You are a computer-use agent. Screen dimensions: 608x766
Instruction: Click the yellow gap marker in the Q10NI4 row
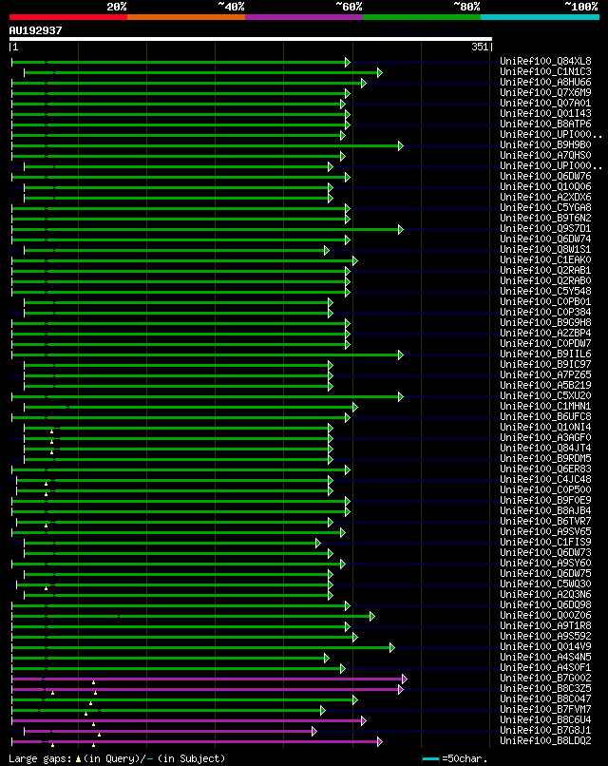tap(51, 431)
